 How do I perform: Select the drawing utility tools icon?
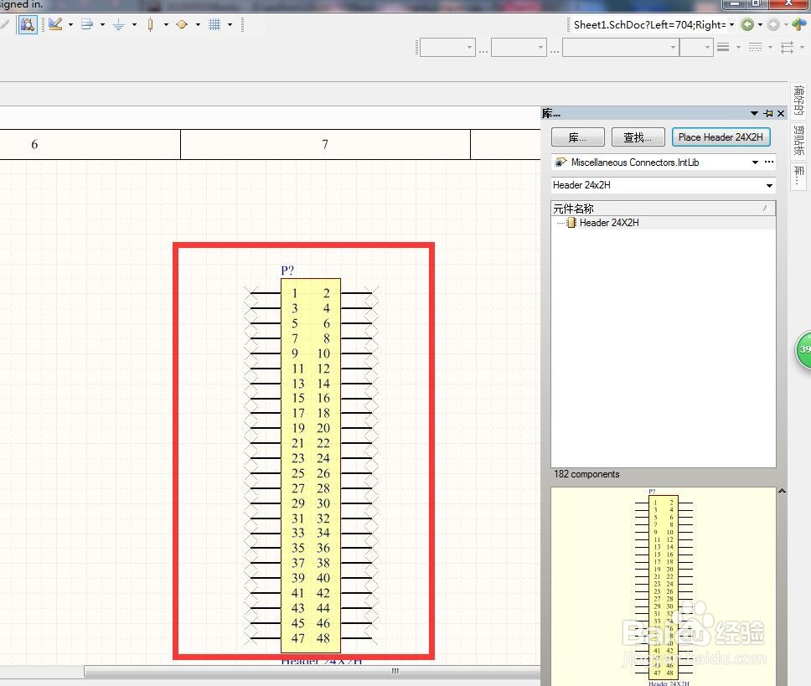tap(55, 24)
